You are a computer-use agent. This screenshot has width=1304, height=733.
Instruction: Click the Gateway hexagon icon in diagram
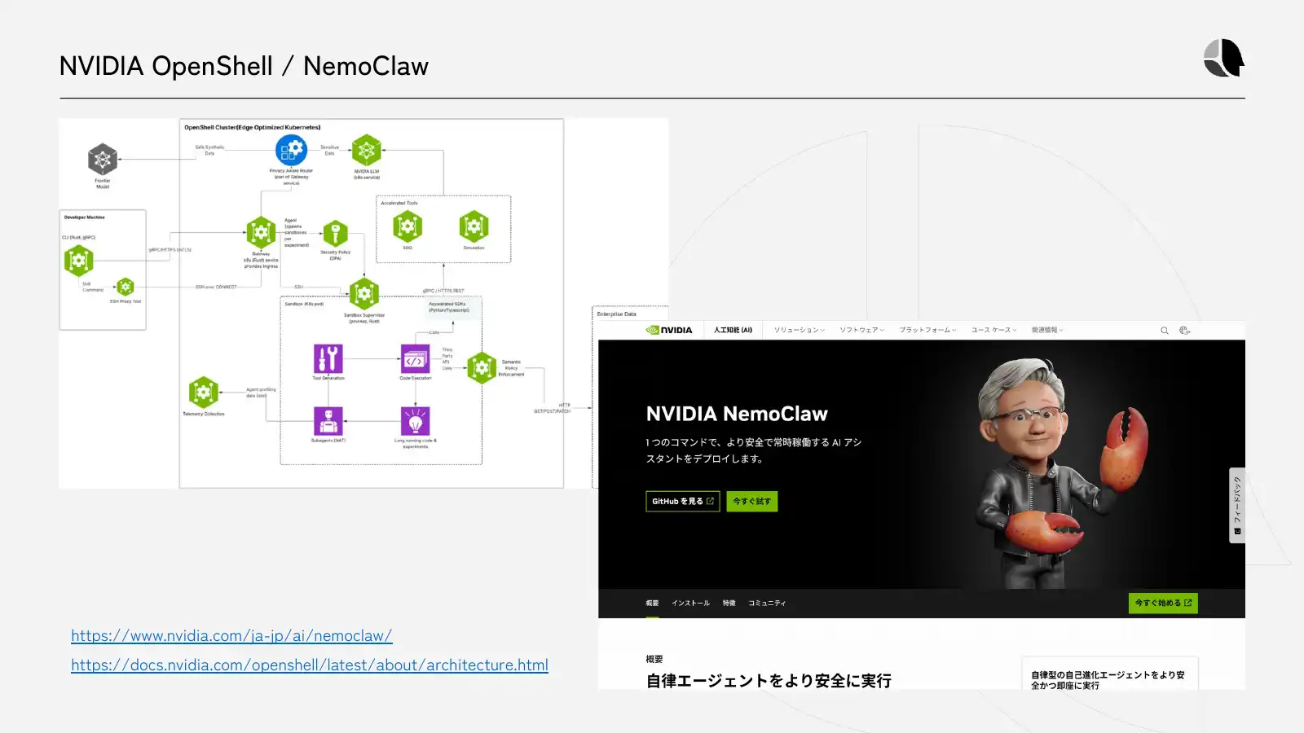[261, 233]
